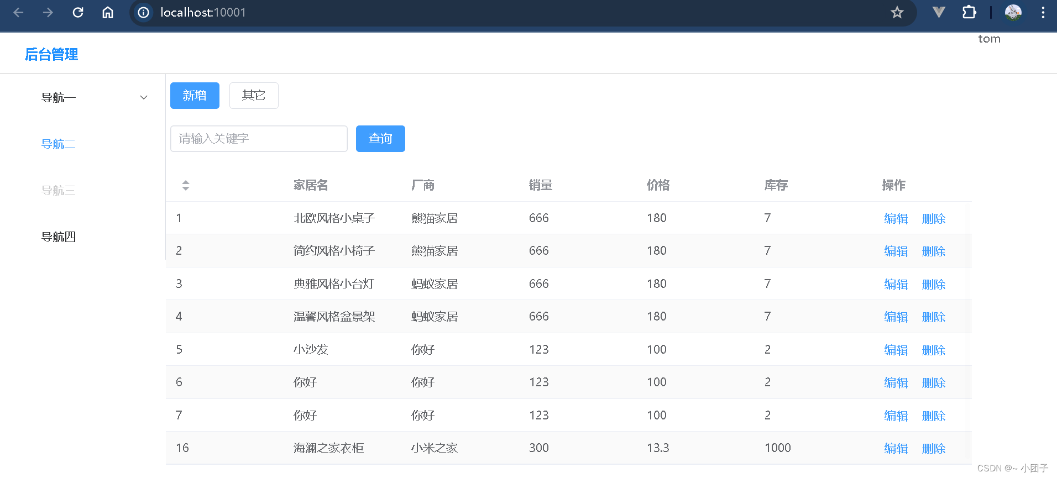Delete the 温馨风格盆景架 row
This screenshot has width=1057, height=478.
coord(934,317)
